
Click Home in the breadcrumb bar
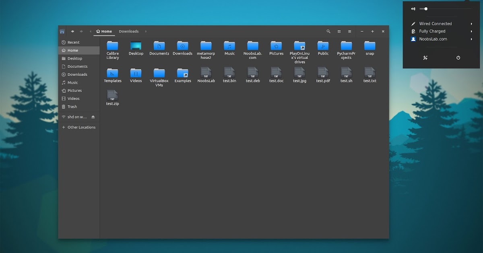(104, 31)
